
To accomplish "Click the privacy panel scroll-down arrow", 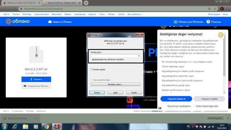I will pos(224,92).
